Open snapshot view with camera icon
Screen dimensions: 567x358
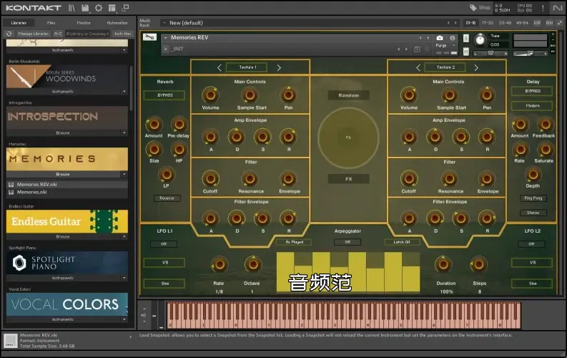coord(440,38)
